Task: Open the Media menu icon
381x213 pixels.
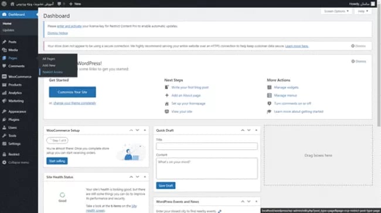Action: click(4, 50)
